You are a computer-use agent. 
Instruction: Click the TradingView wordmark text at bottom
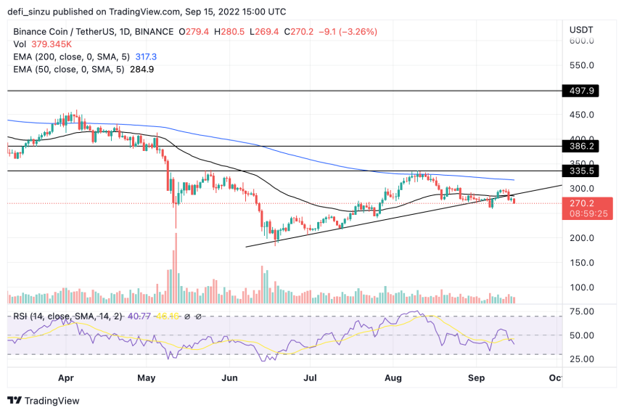[52, 401]
